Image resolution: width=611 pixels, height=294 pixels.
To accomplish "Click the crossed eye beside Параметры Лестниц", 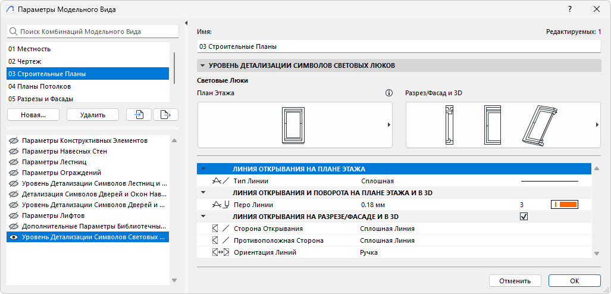I will tap(14, 162).
